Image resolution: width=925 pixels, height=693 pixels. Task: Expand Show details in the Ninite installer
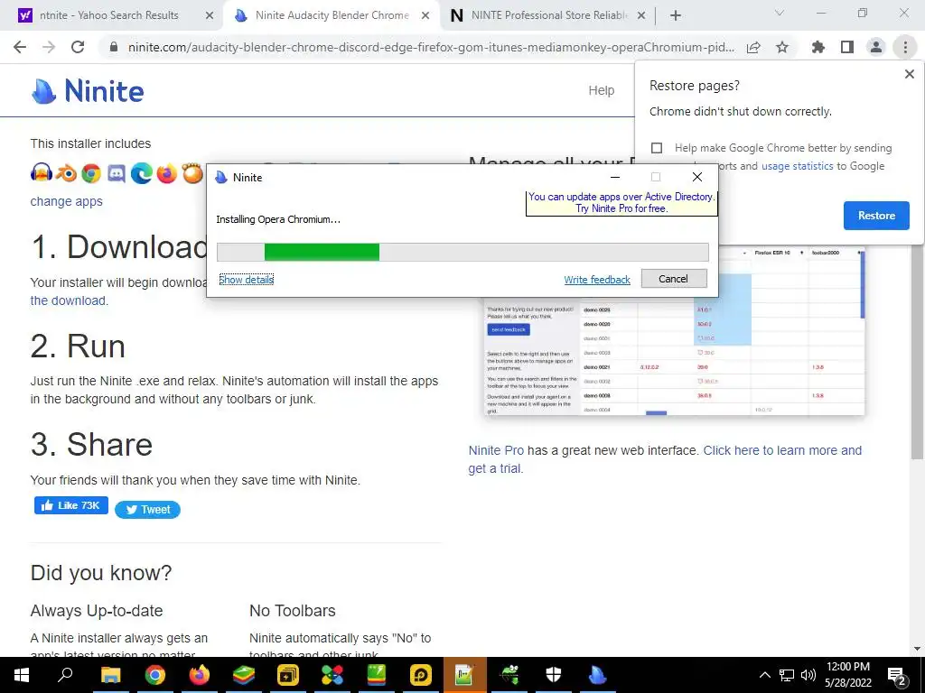[x=246, y=280]
